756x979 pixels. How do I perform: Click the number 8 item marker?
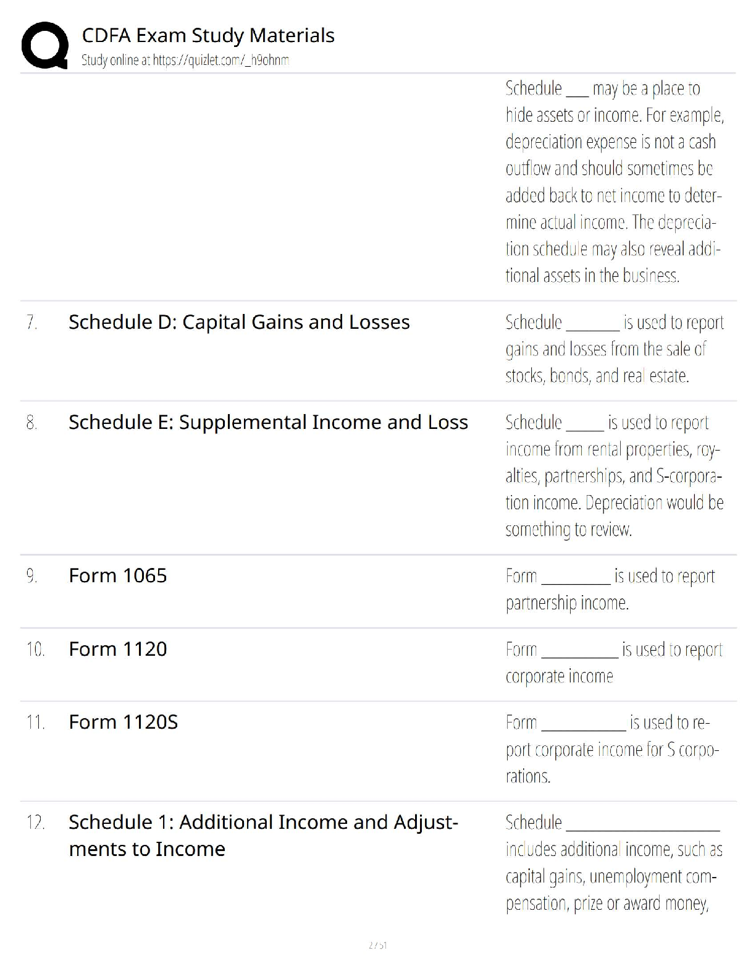click(x=31, y=422)
